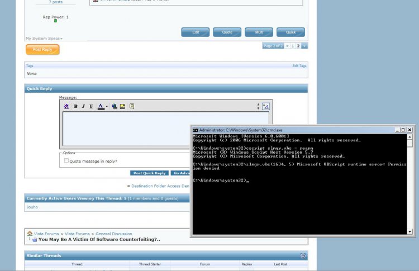Switch editor mode with the A/A icon
Viewport: 419px width, 271px height.
pos(265,106)
